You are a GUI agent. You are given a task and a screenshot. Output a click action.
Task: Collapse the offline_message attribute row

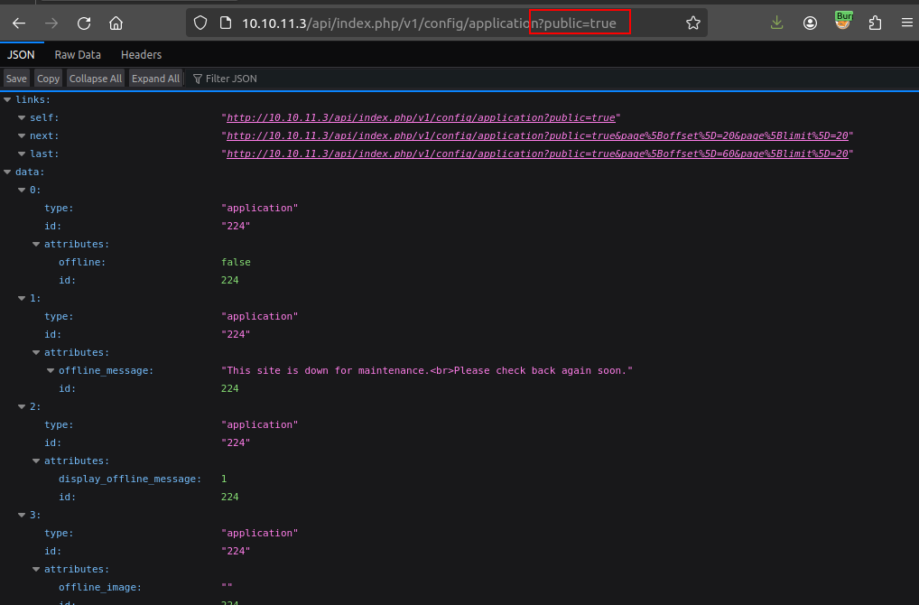click(x=51, y=370)
